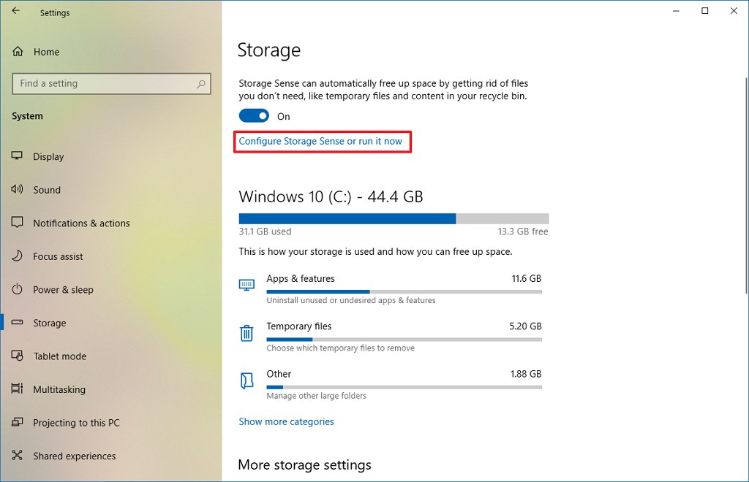Click the Windows 10 (C:) usage bar
Screen dimensions: 749x482
tap(394, 218)
